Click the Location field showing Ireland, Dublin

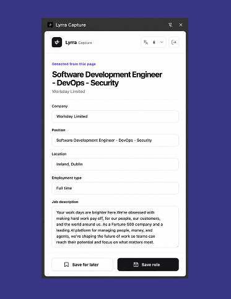point(115,164)
